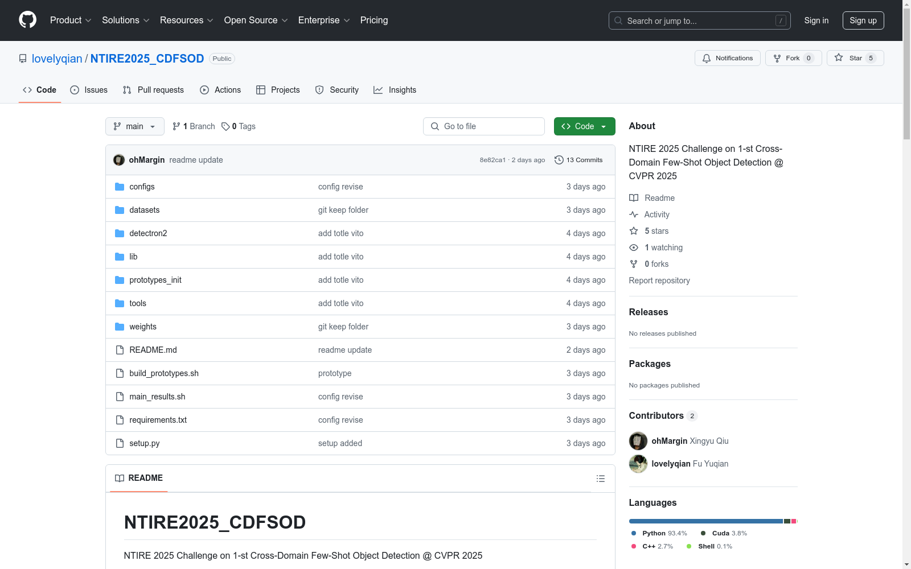Viewport: 911px width, 569px height.
Task: Click the GitHub logo icon
Action: click(27, 20)
